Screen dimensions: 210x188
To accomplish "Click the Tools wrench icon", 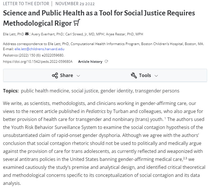I will [134, 75].
